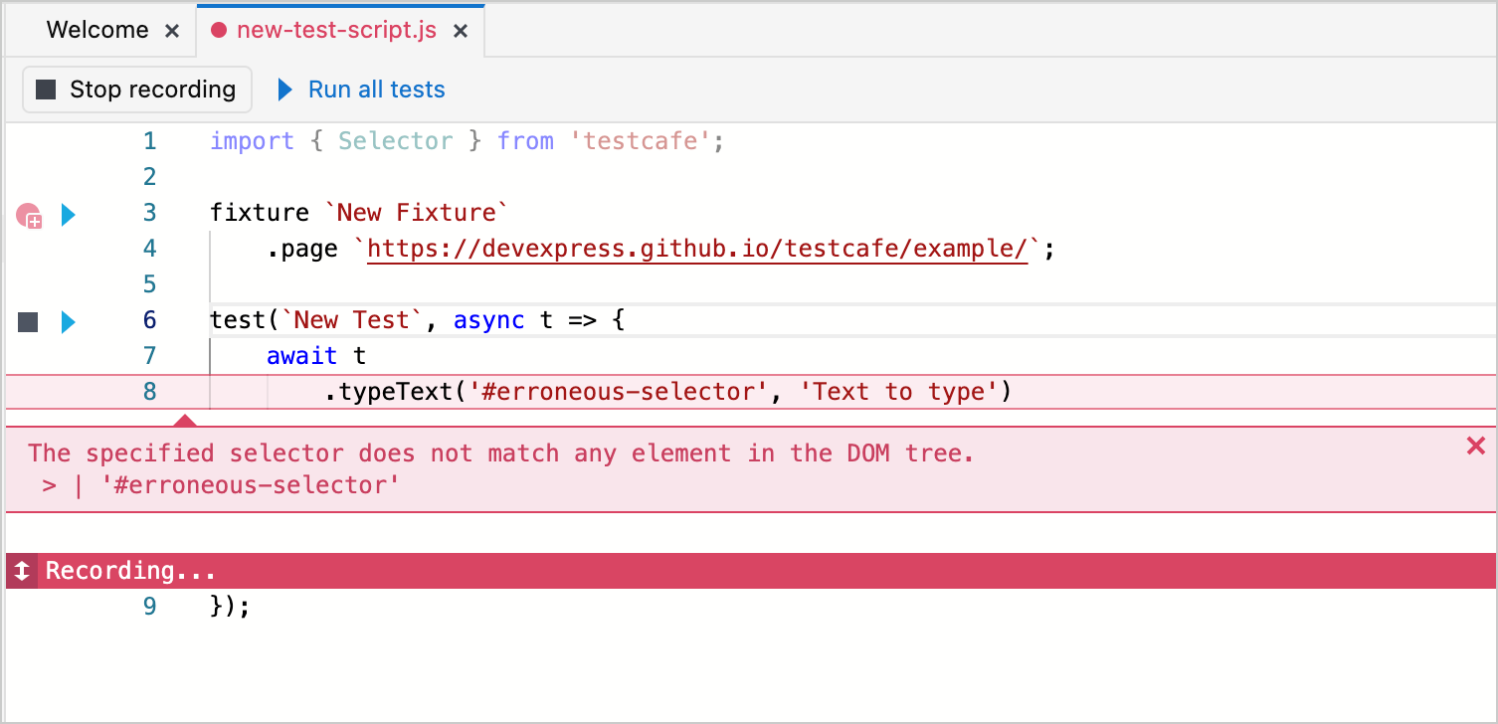This screenshot has height=724, width=1498.
Task: Click the stop square icon next to line 6
Action: pos(27,321)
